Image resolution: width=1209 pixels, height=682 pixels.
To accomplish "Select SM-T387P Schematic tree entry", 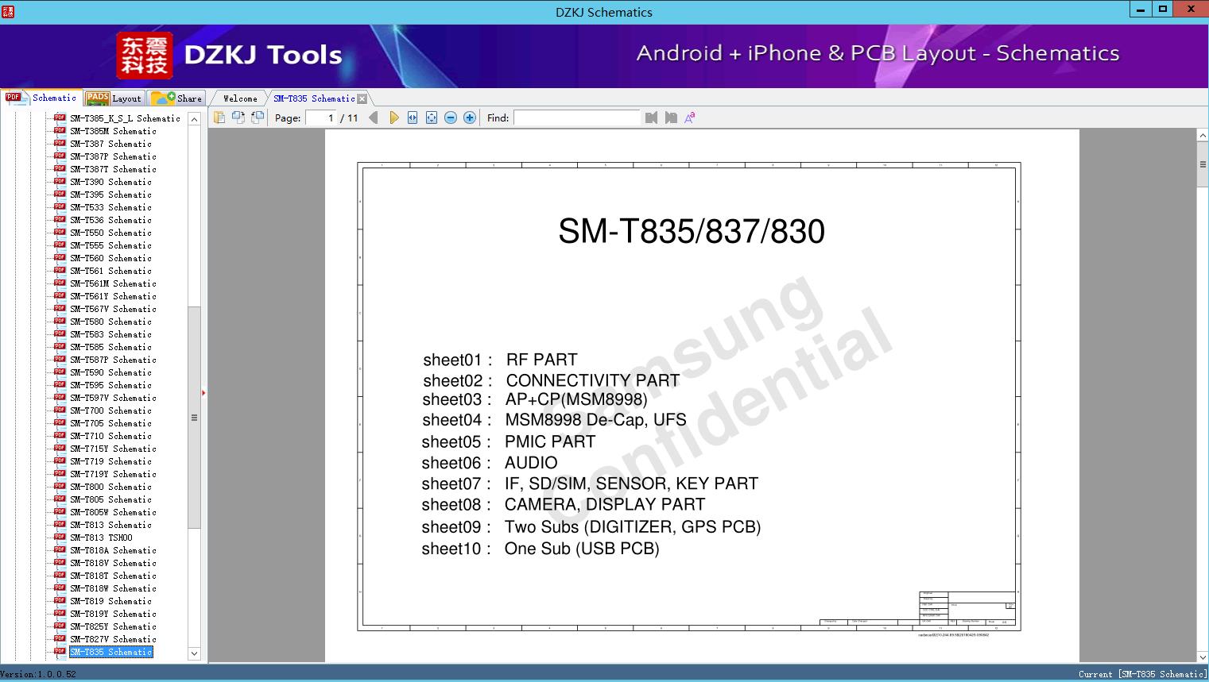I will [x=113, y=156].
